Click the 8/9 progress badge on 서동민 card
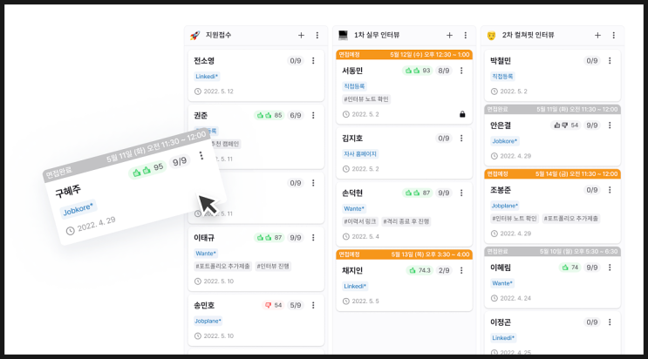Image resolution: width=648 pixels, height=359 pixels. [444, 71]
